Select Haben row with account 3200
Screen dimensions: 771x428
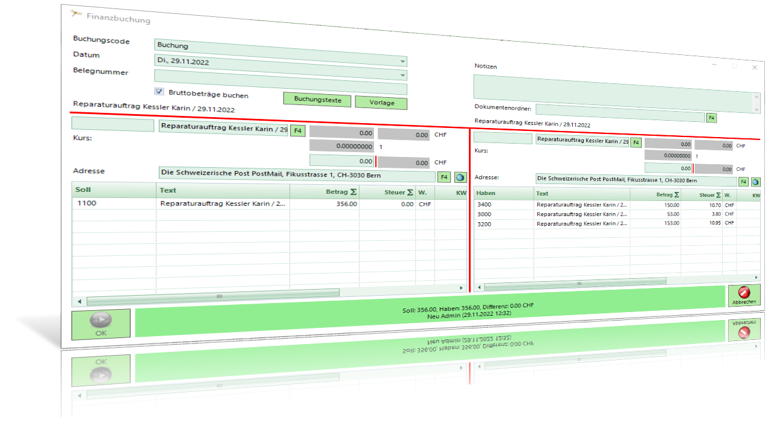pos(617,223)
